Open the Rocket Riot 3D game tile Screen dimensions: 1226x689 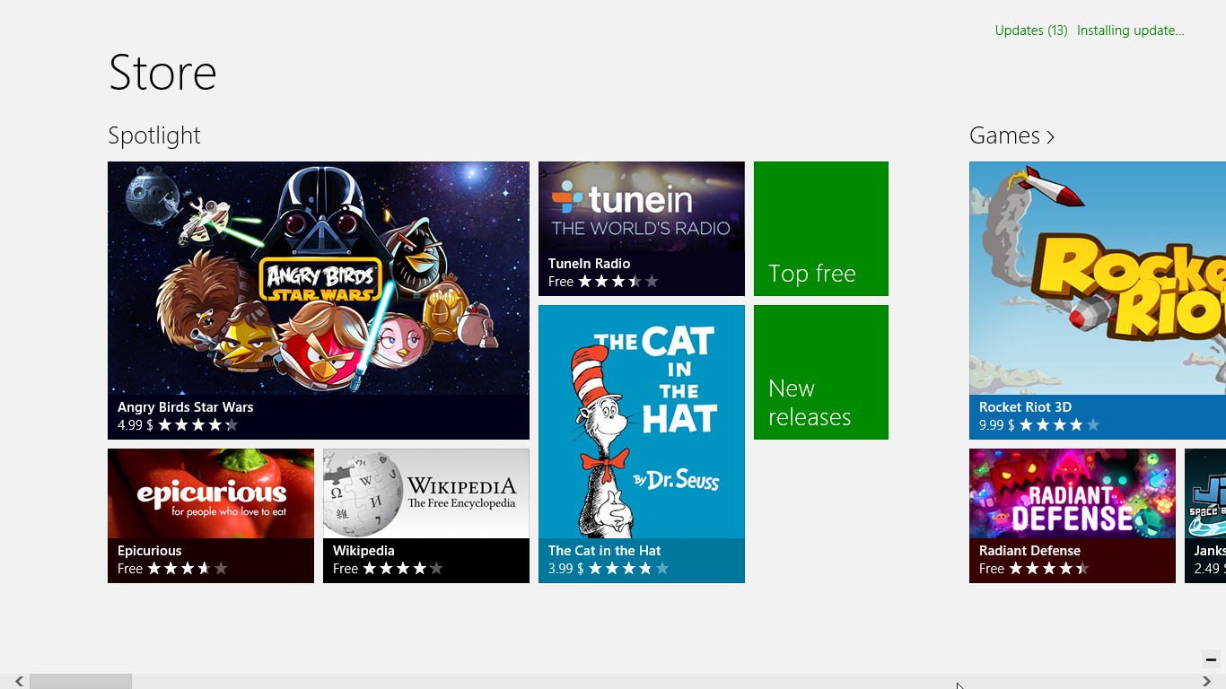click(1098, 301)
